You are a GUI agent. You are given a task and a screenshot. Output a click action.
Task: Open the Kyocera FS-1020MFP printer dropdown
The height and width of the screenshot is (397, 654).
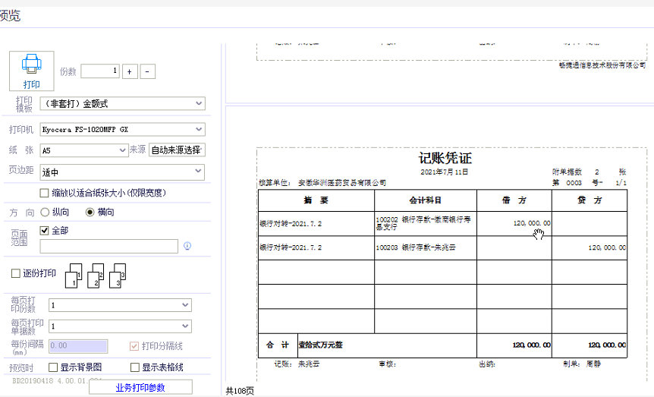coord(123,129)
